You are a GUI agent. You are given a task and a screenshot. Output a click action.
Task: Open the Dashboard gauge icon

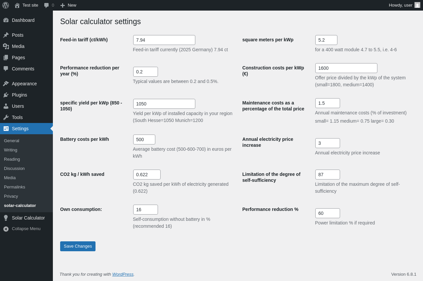point(6,20)
